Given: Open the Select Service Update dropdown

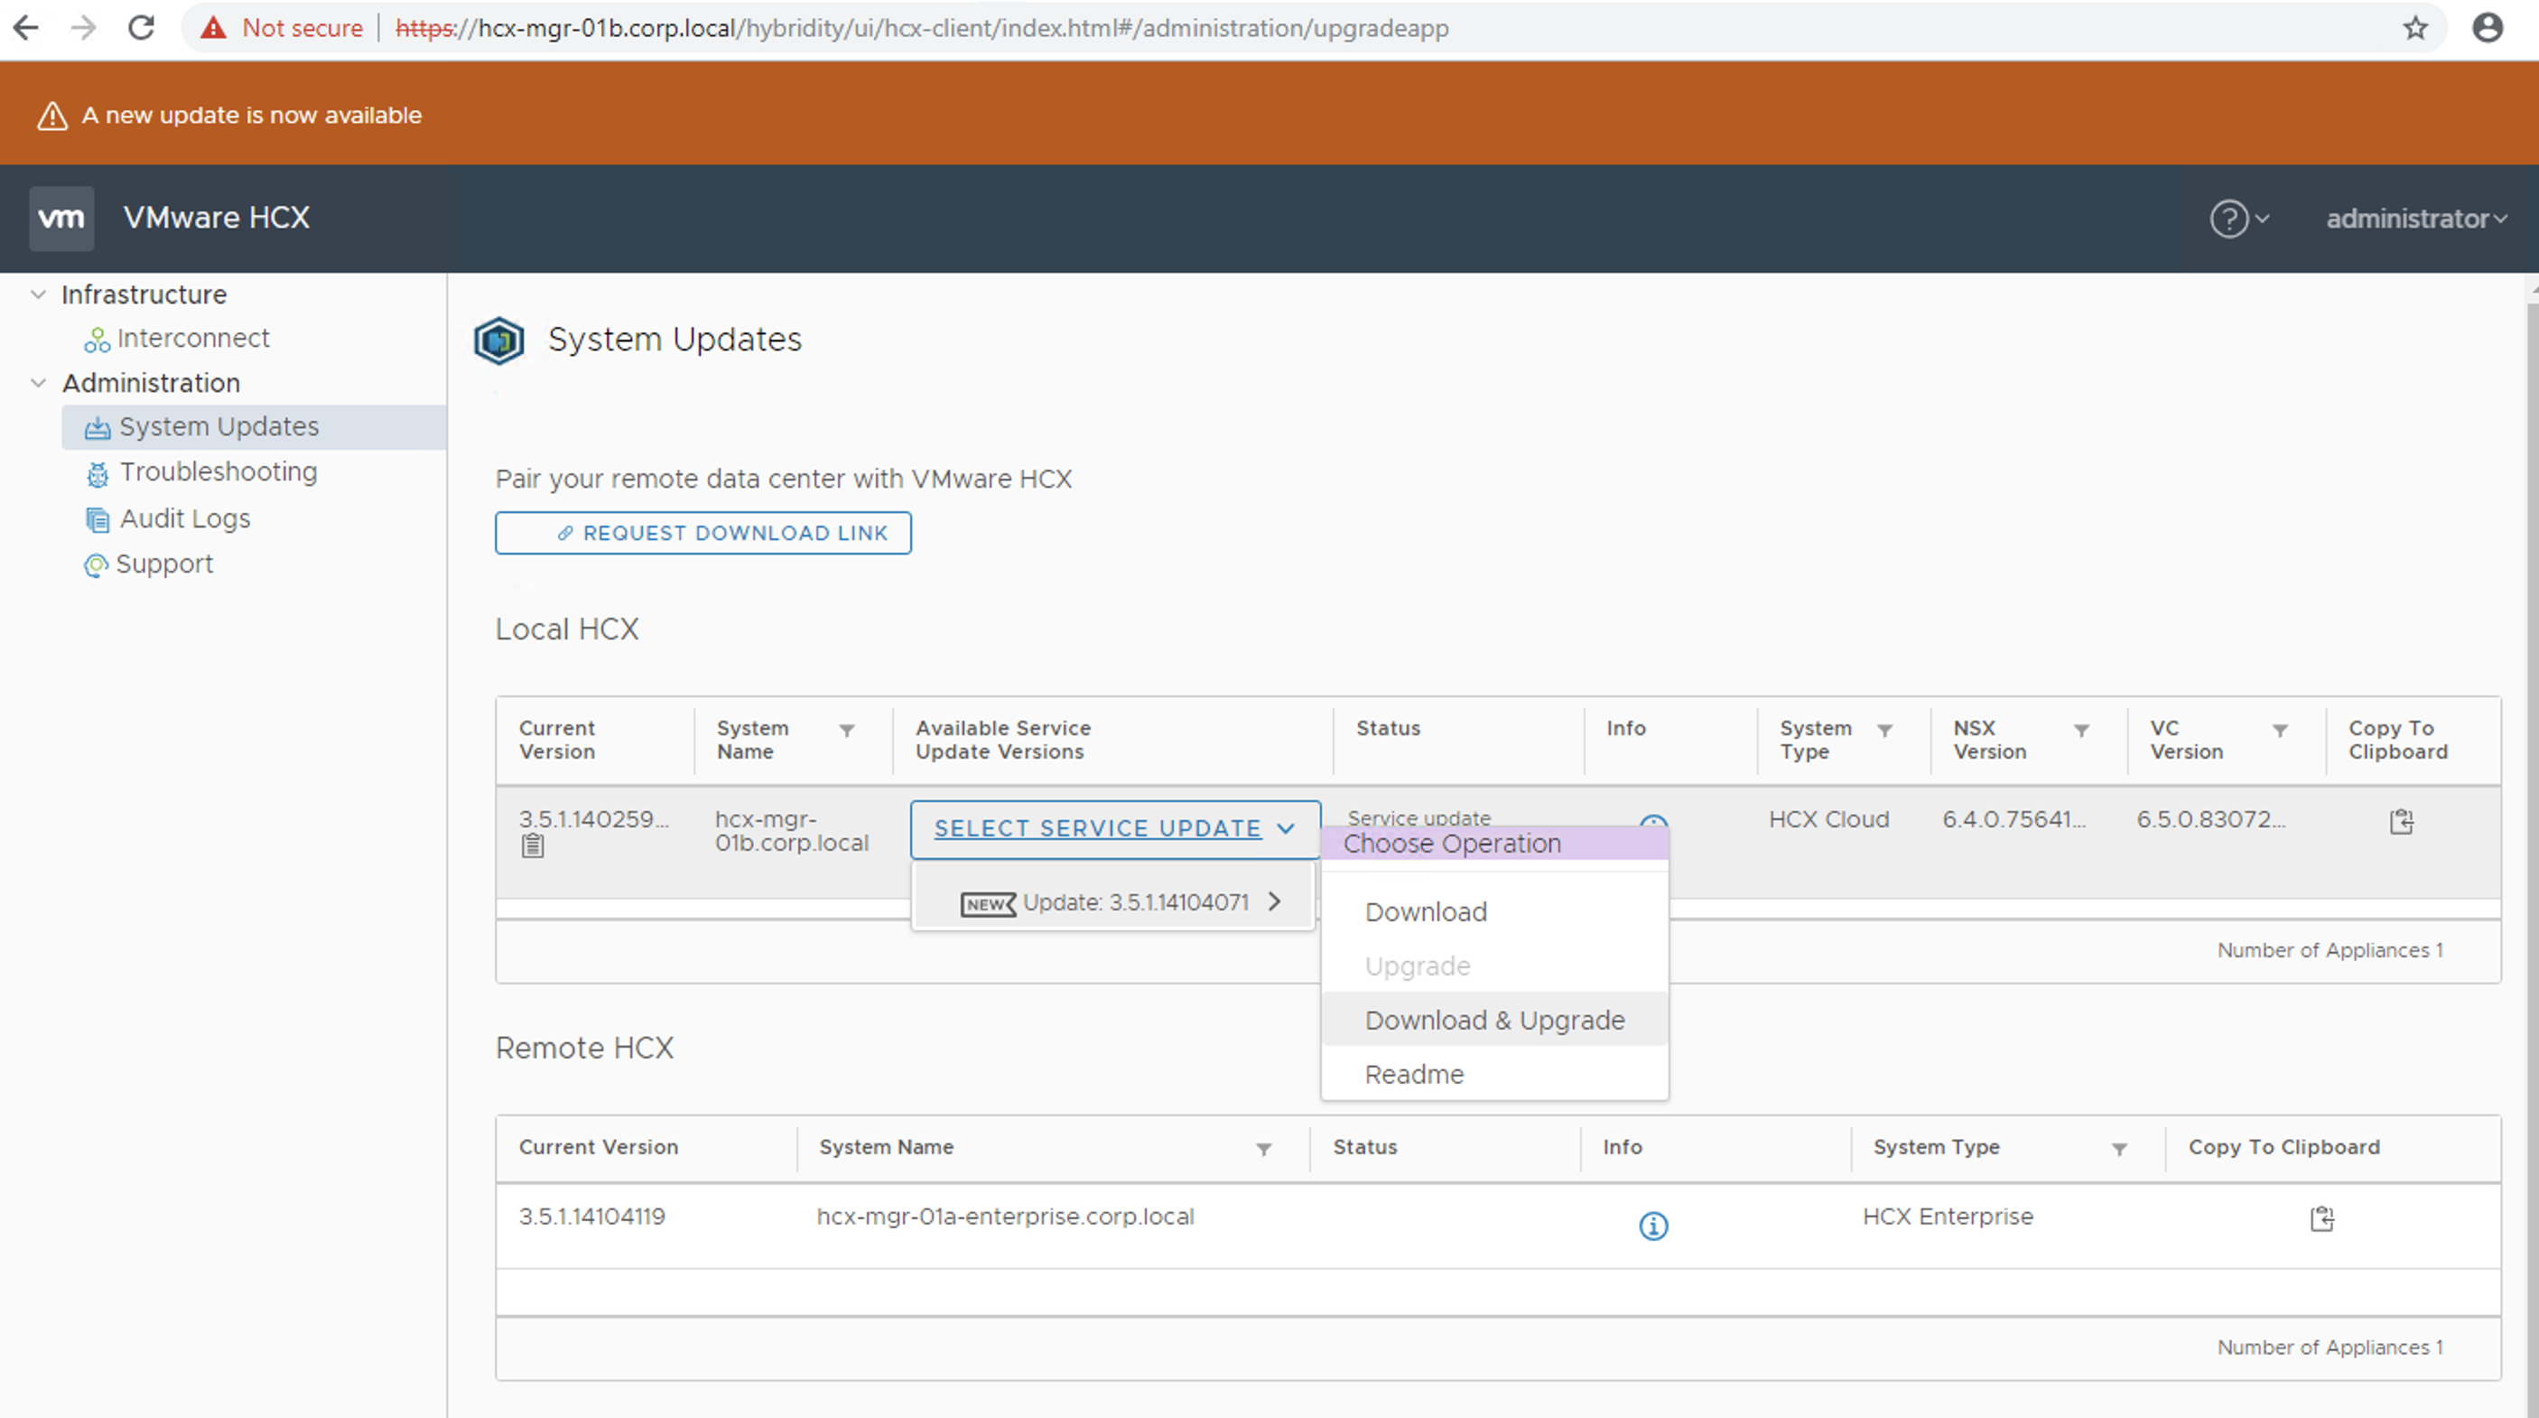Looking at the screenshot, I should tap(1114, 828).
